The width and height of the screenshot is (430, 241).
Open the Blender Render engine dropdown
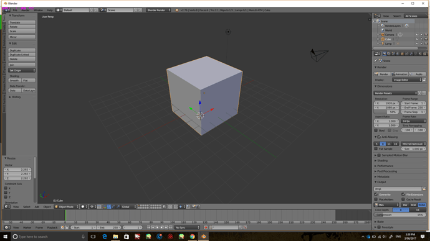158,10
